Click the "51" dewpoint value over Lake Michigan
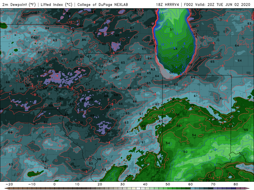Viewport: 254px width, 190px height. 172,29
